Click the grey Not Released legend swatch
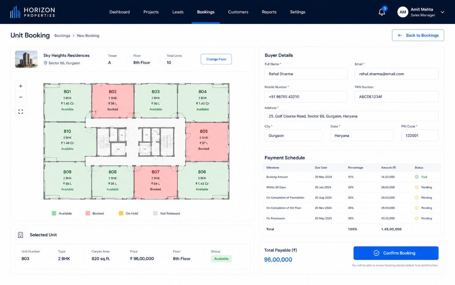 (x=155, y=213)
